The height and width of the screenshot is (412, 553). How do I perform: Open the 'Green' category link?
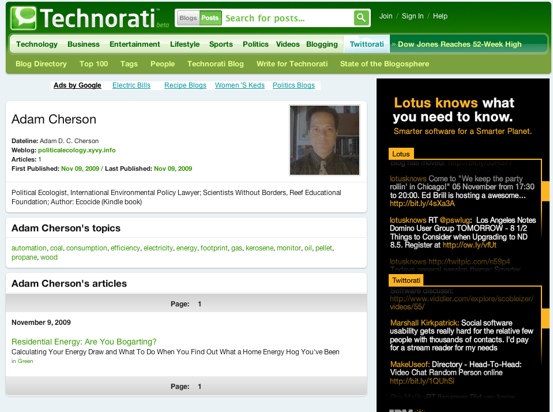pyautogui.click(x=25, y=361)
